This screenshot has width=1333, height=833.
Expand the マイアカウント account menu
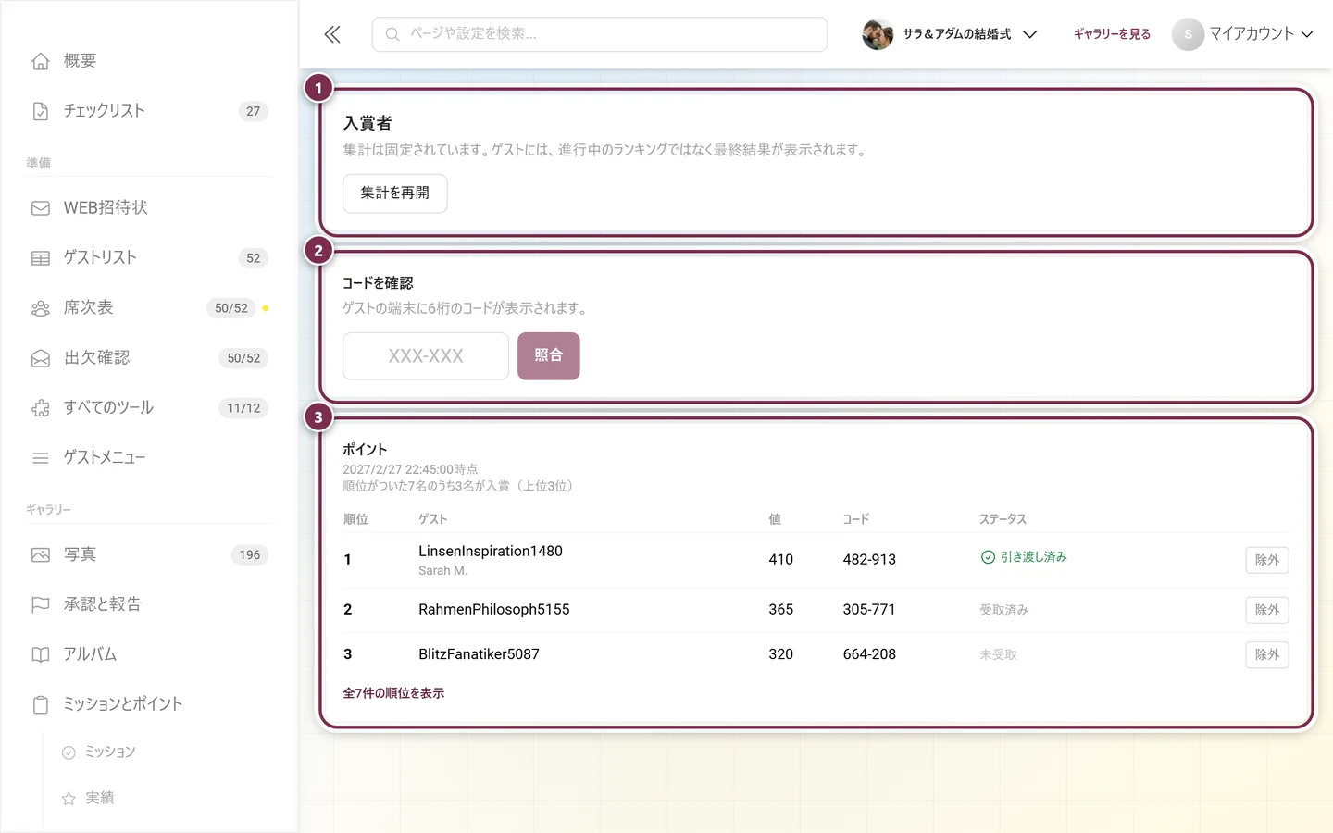click(x=1242, y=34)
